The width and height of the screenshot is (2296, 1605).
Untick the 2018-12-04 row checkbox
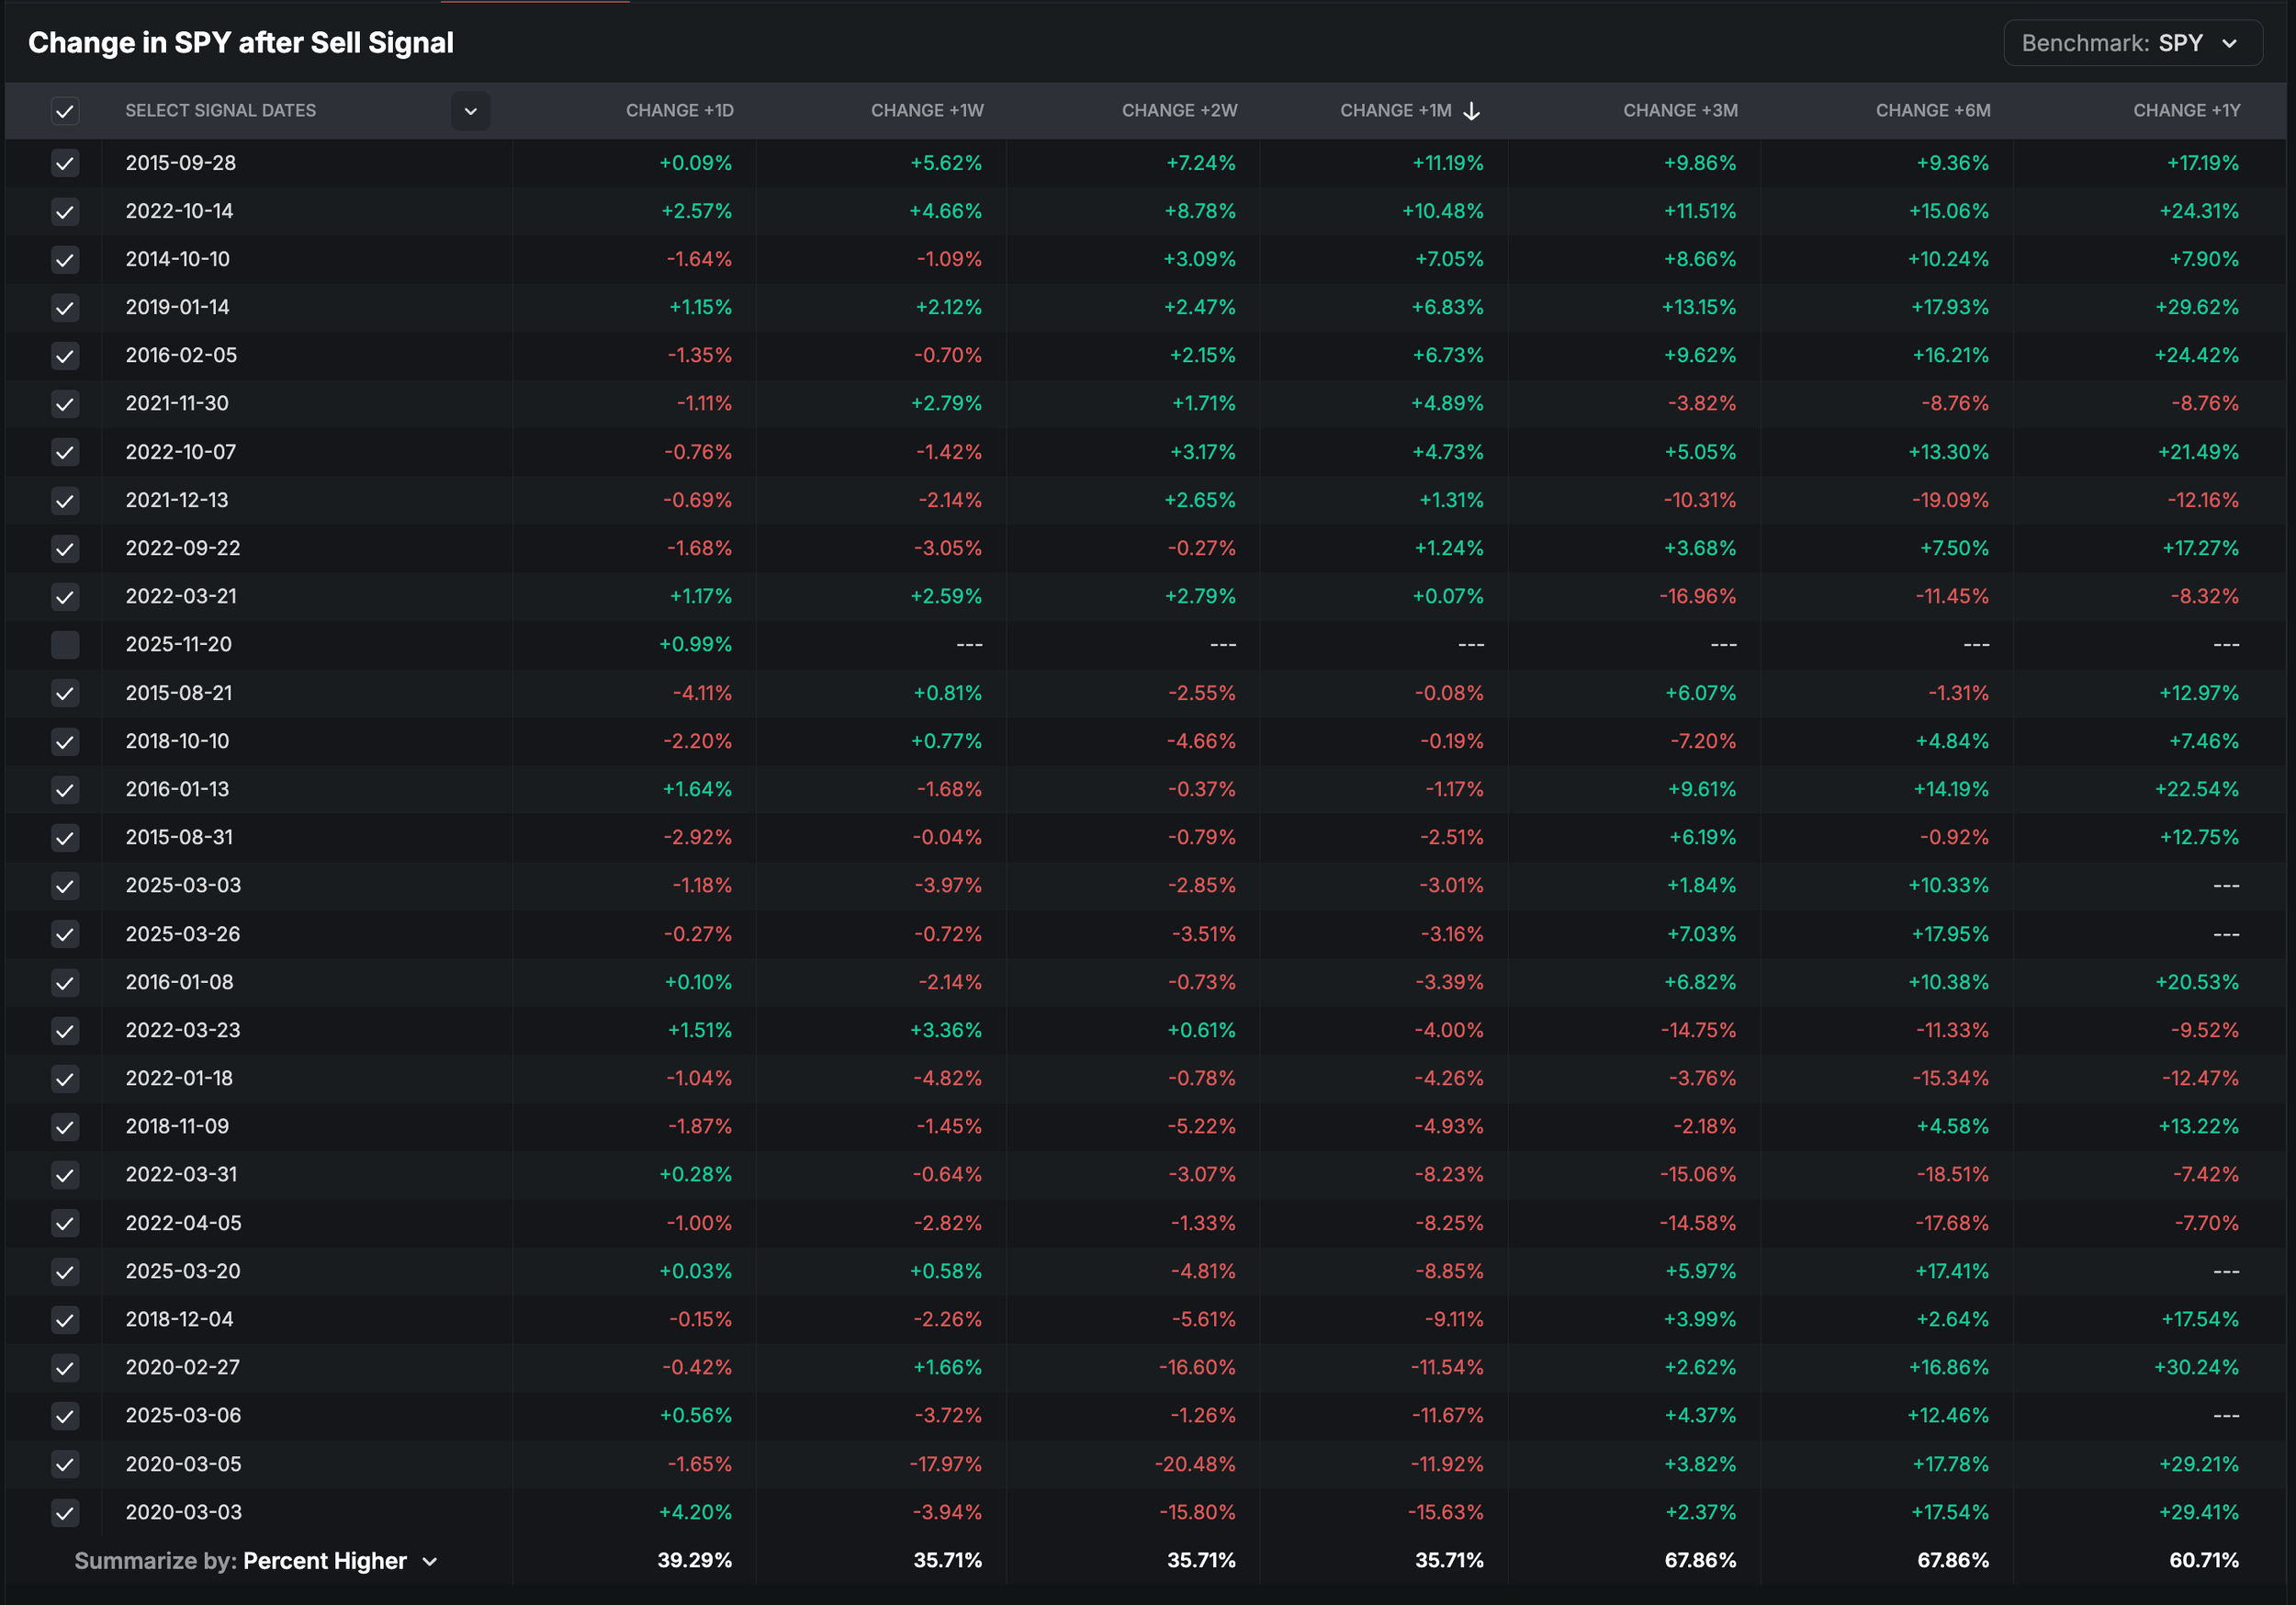tap(65, 1319)
